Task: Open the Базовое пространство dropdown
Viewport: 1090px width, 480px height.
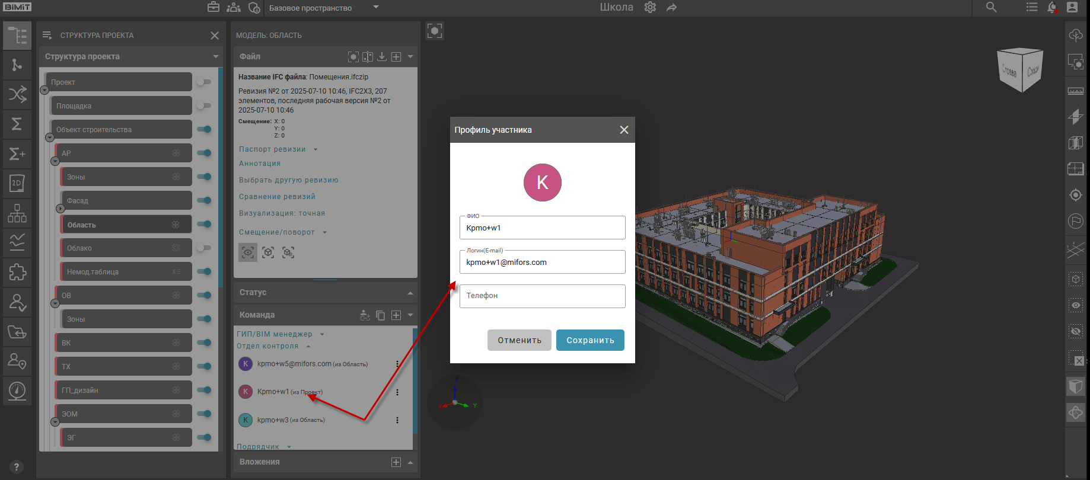Action: click(376, 8)
